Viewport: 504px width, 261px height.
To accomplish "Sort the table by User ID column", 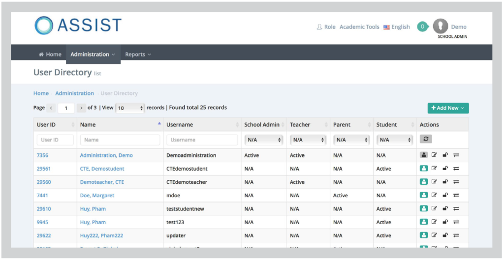I will tap(55, 124).
